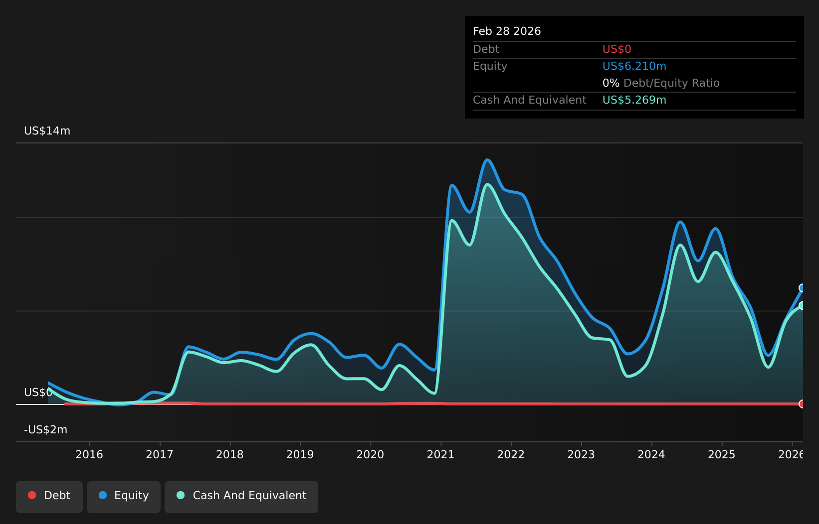
Task: Click the 2017 x-axis label
Action: (160, 454)
